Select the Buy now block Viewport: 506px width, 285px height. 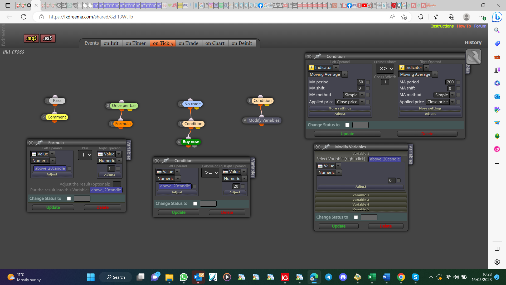[x=191, y=142]
